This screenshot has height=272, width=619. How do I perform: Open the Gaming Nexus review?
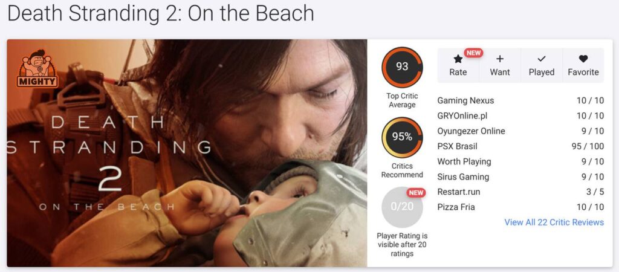[520, 101]
